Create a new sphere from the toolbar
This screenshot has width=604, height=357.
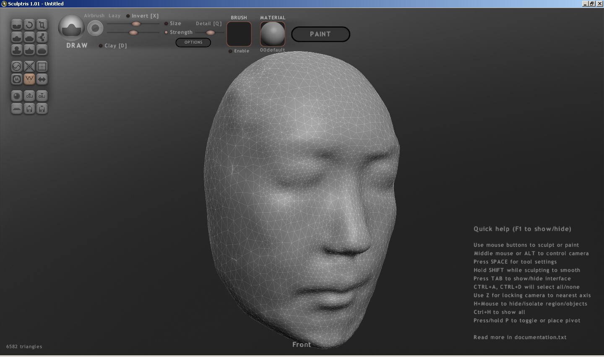coord(16,96)
